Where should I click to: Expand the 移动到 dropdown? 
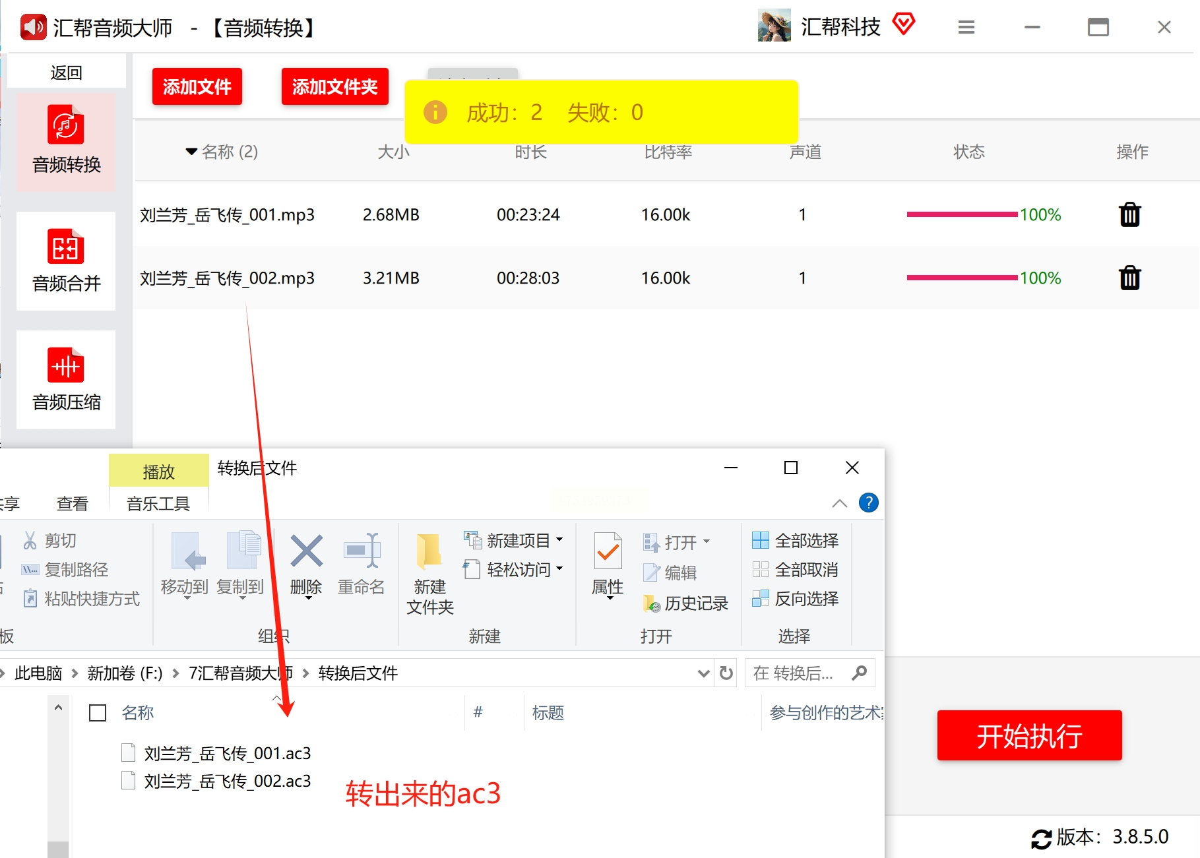click(x=187, y=598)
